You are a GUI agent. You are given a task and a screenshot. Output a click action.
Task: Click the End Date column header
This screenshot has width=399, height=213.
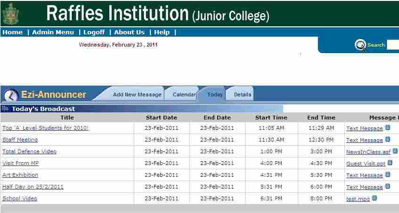pyautogui.click(x=217, y=118)
